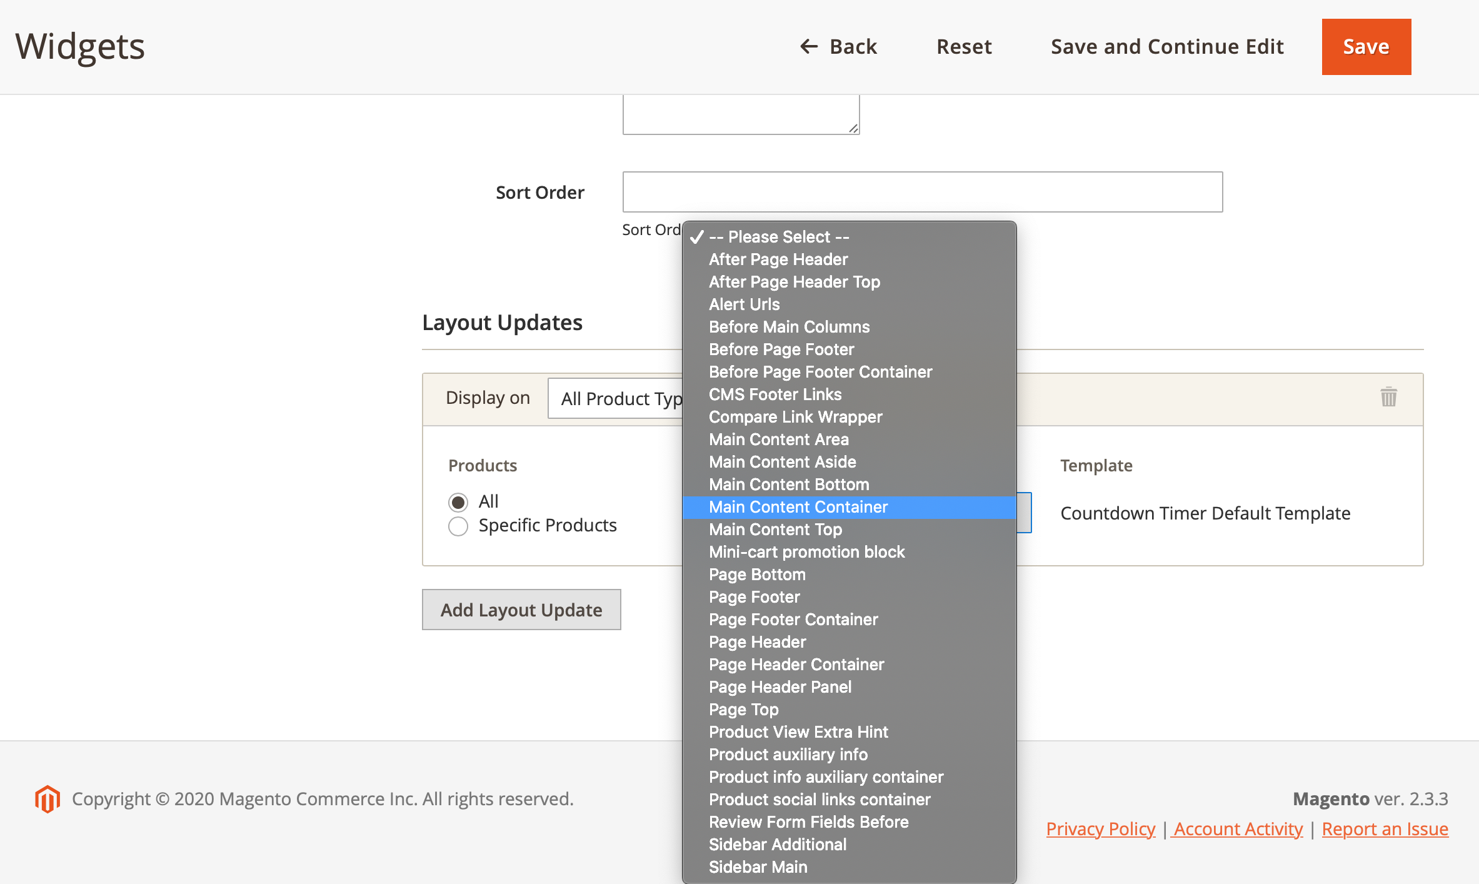Choose After Page Header Top option
Screen dimensions: 1479x884
coord(849,282)
